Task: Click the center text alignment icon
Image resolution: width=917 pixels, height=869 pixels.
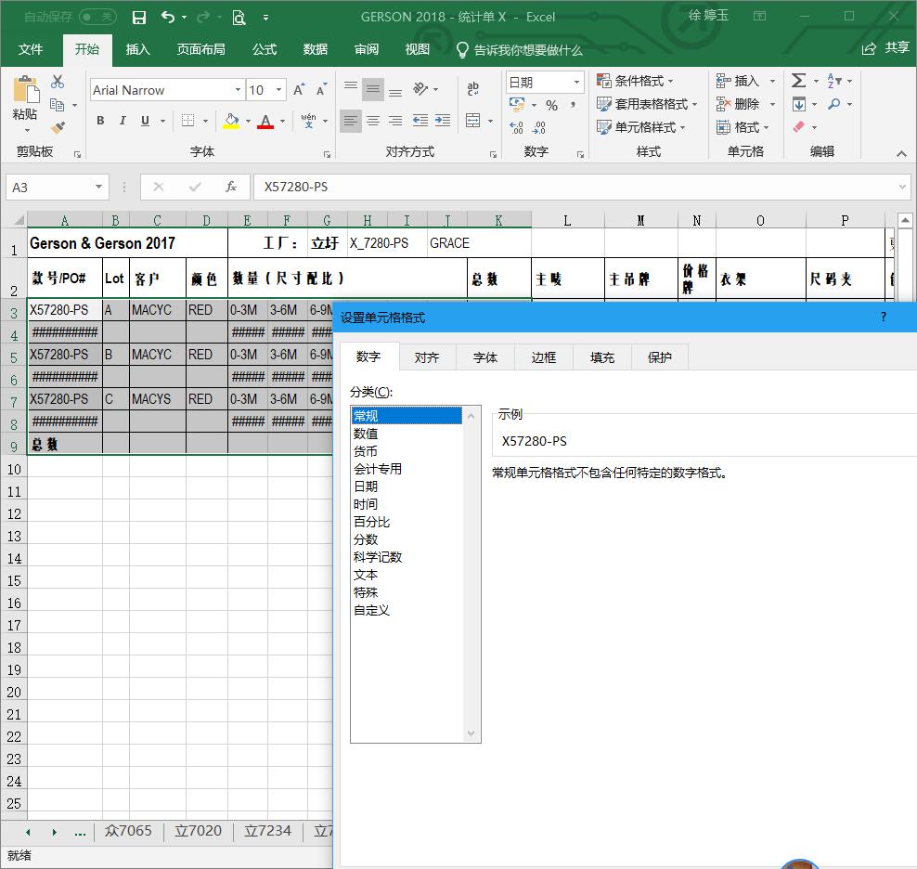Action: (x=373, y=121)
